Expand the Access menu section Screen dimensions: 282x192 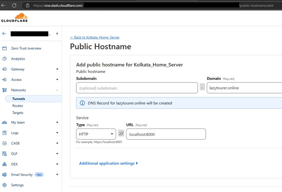click(x=57, y=80)
